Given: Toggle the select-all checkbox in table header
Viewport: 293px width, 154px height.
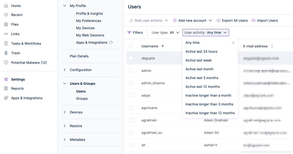Looking at the screenshot, I should [131, 46].
